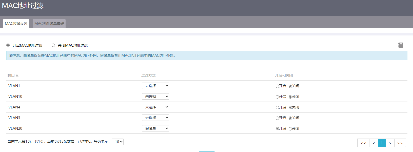
Task: Open VLAN10 filter mode dropdown
Action: pos(155,97)
